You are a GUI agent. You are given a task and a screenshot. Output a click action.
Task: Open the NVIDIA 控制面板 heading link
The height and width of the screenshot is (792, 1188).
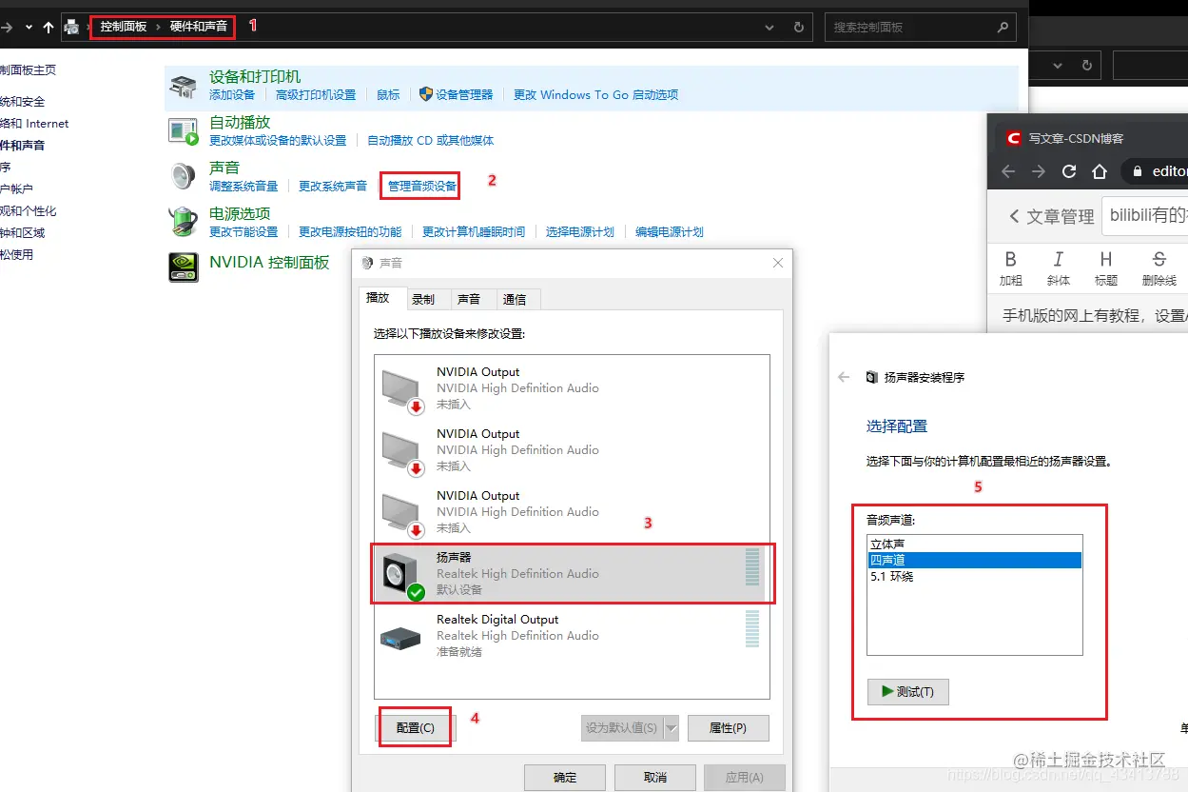269,262
